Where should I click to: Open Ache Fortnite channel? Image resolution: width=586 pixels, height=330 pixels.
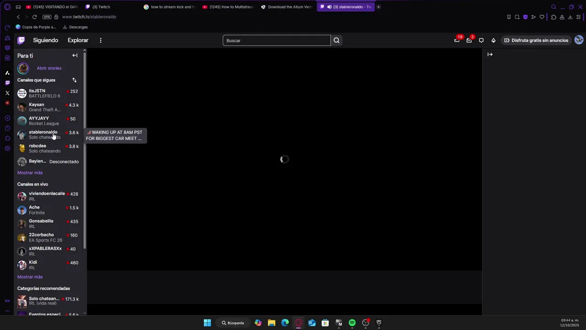[49, 210]
